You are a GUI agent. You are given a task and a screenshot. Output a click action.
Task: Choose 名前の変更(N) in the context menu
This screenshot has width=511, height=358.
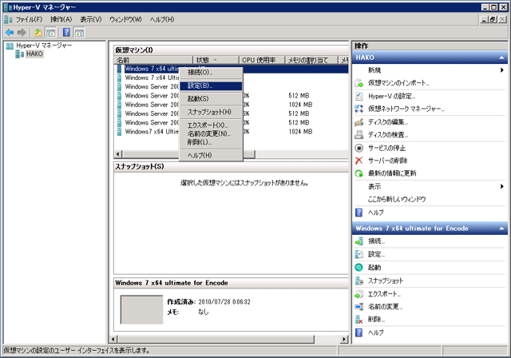(211, 133)
